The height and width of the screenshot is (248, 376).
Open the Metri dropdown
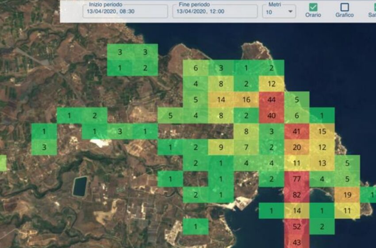[279, 11]
